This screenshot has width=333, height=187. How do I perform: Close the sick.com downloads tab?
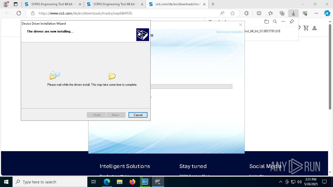pos(204,4)
